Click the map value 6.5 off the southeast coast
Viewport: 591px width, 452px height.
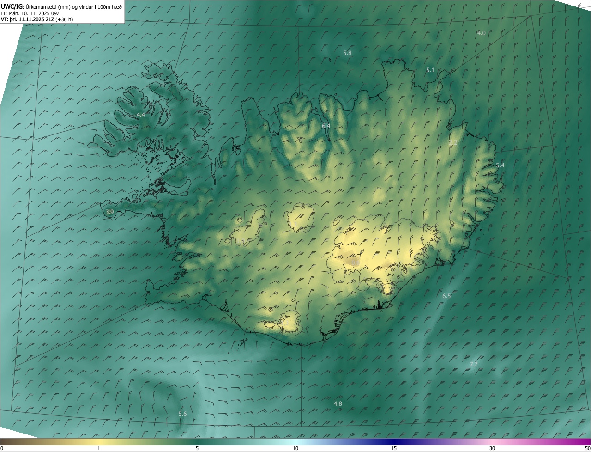pyautogui.click(x=446, y=296)
